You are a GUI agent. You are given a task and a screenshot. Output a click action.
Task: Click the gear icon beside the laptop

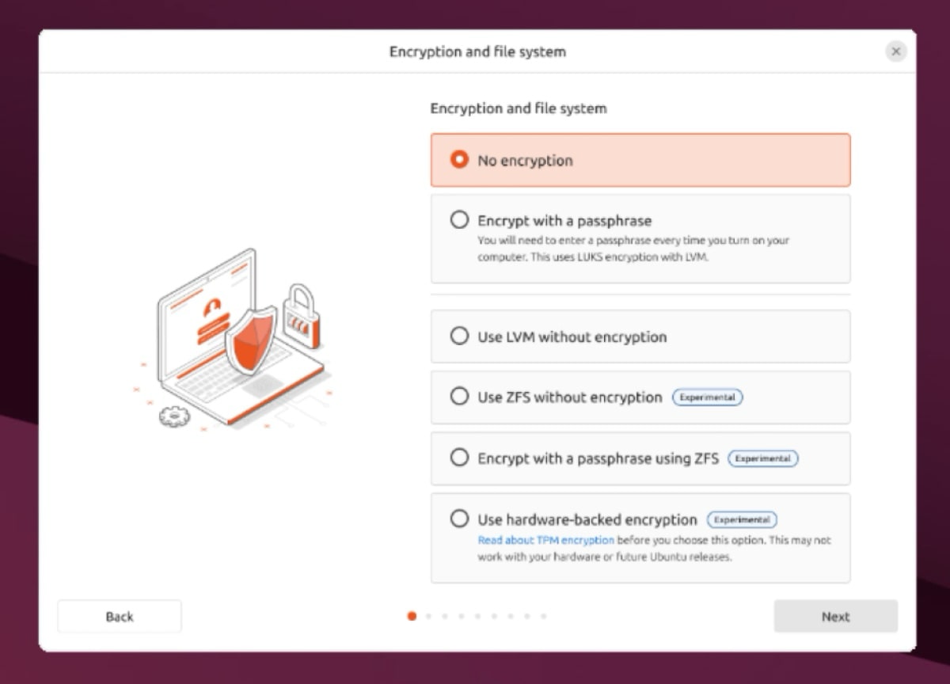coord(174,416)
